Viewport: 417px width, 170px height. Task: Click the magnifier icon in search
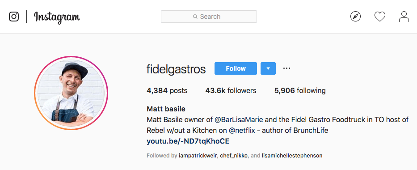pos(195,17)
